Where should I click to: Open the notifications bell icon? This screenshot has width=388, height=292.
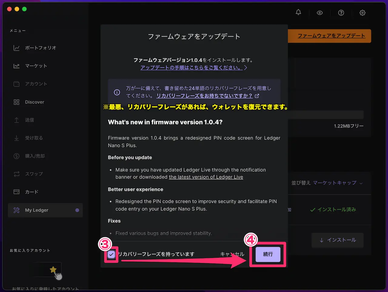coord(298,12)
